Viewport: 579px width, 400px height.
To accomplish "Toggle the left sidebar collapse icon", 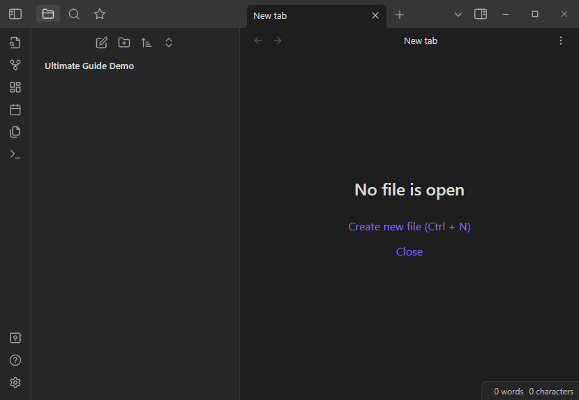I will 15,14.
